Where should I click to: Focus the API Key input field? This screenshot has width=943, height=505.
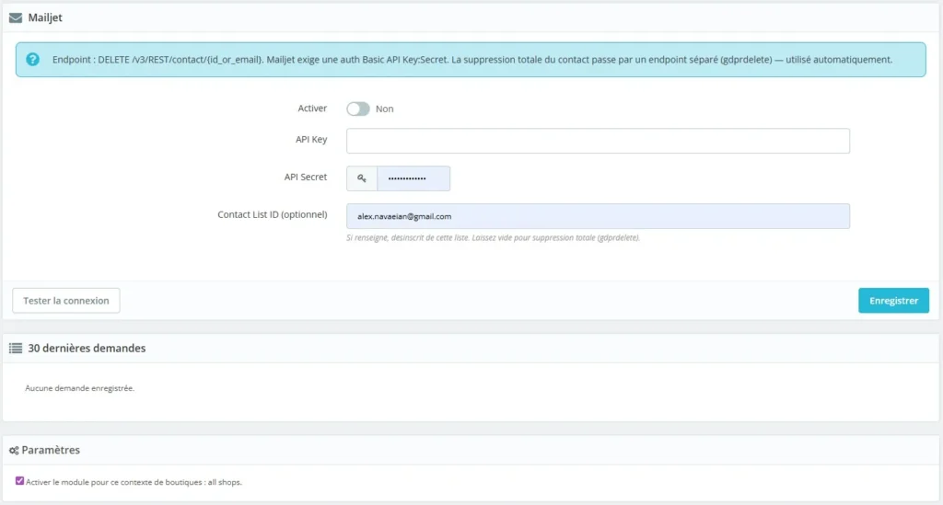click(x=598, y=141)
